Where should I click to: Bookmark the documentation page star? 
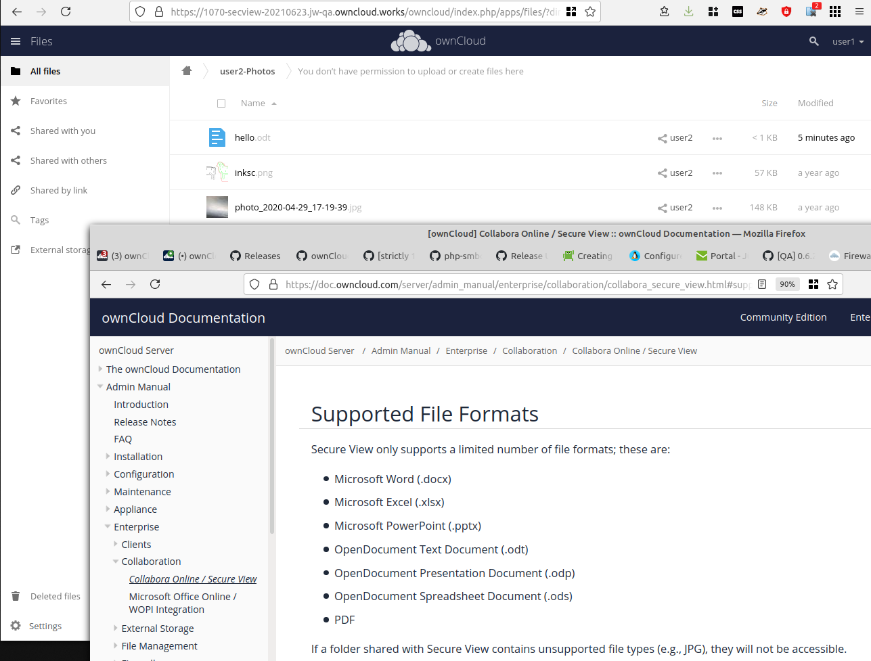point(832,284)
